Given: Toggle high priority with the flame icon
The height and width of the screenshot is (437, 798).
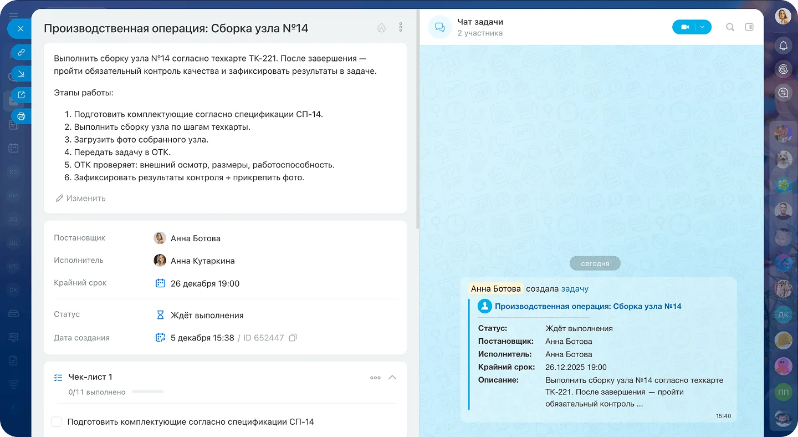Looking at the screenshot, I should pyautogui.click(x=381, y=28).
